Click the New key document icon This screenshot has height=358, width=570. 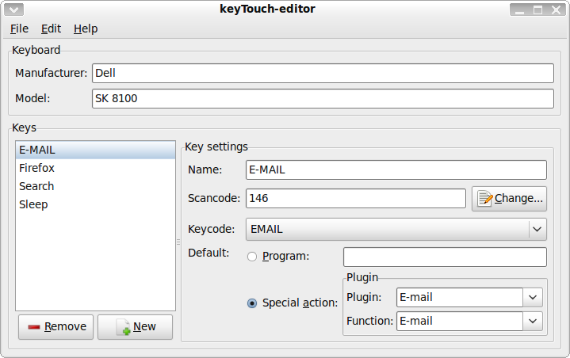(x=123, y=327)
